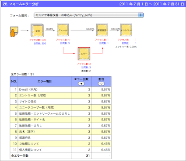Click the 全エラー回数 total value 31 in table
Image resolution: width=186 pixels, height=161 pixels.
click(88, 156)
